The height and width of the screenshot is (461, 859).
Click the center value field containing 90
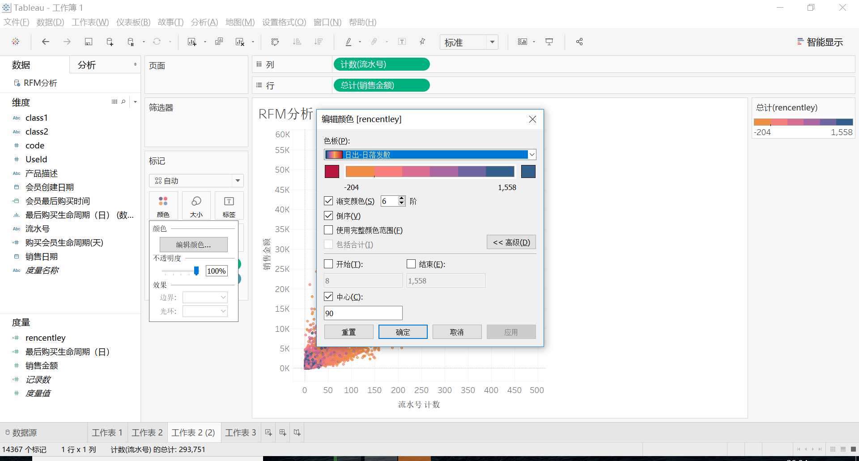point(363,313)
